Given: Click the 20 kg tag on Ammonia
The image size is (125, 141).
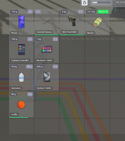Looking at the screenshot, I should pos(14,67).
